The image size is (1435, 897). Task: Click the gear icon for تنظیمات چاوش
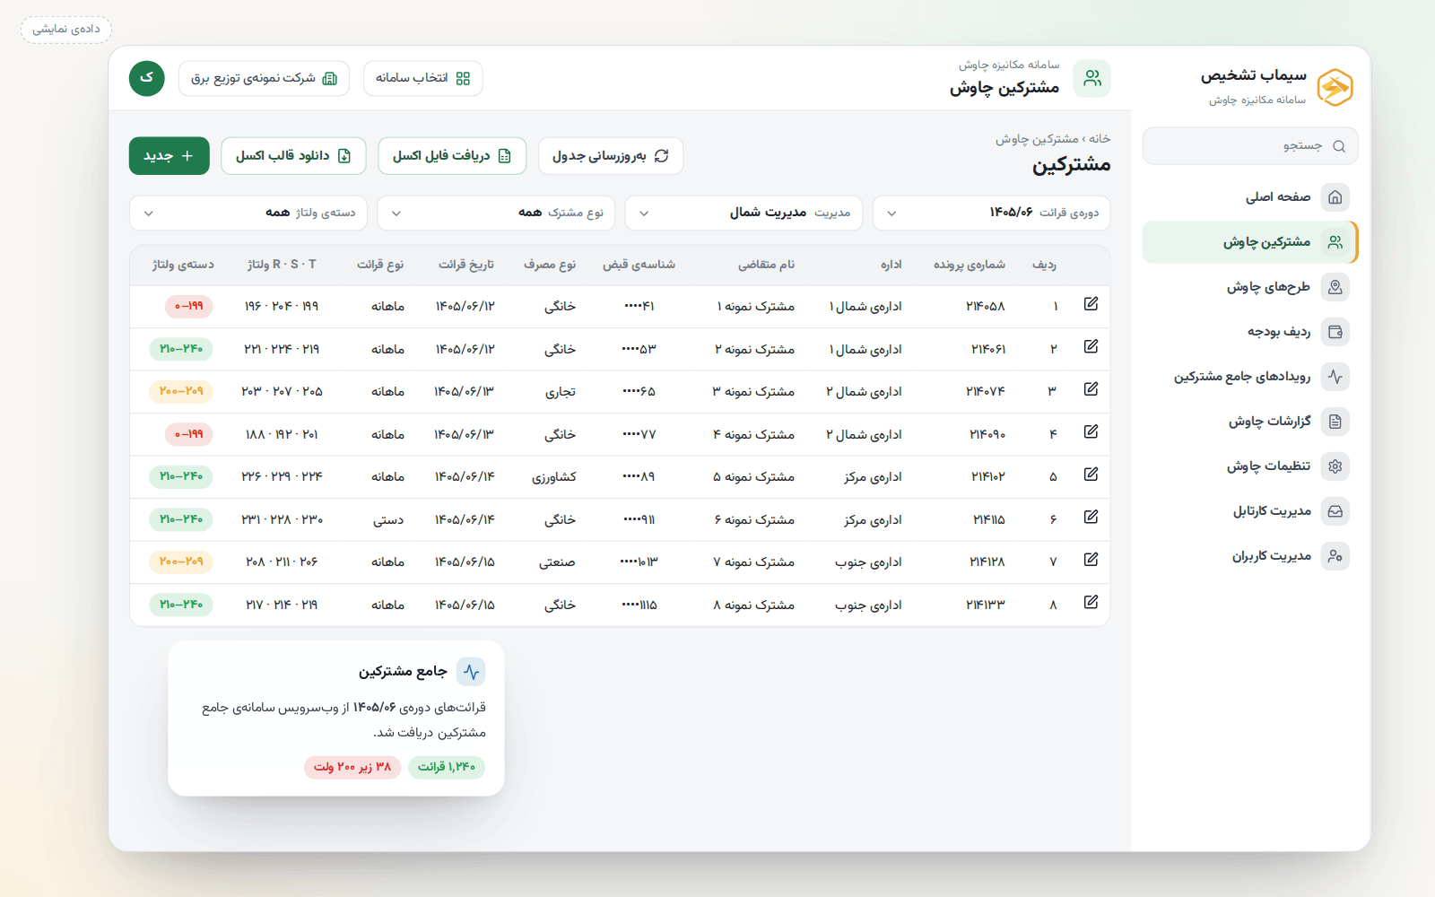click(1335, 466)
